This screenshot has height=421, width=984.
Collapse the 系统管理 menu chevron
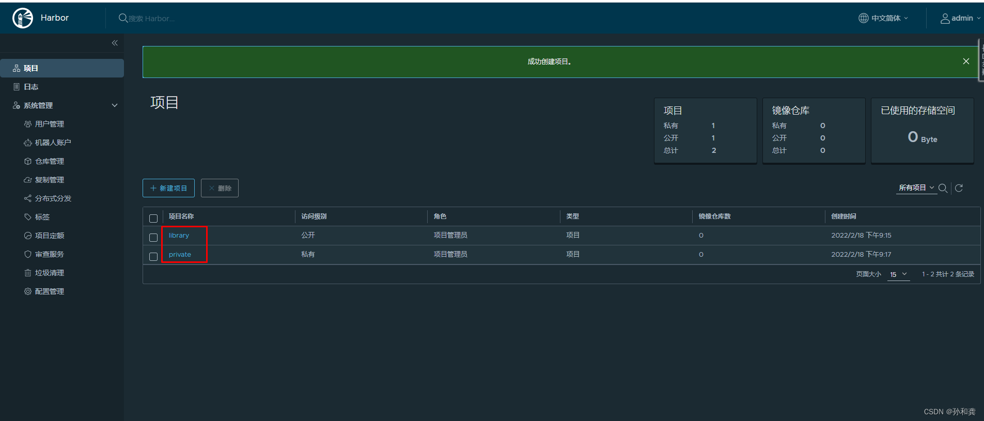coord(115,105)
